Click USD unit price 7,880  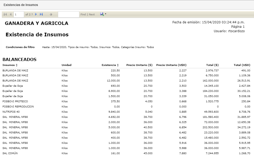tap(183, 153)
